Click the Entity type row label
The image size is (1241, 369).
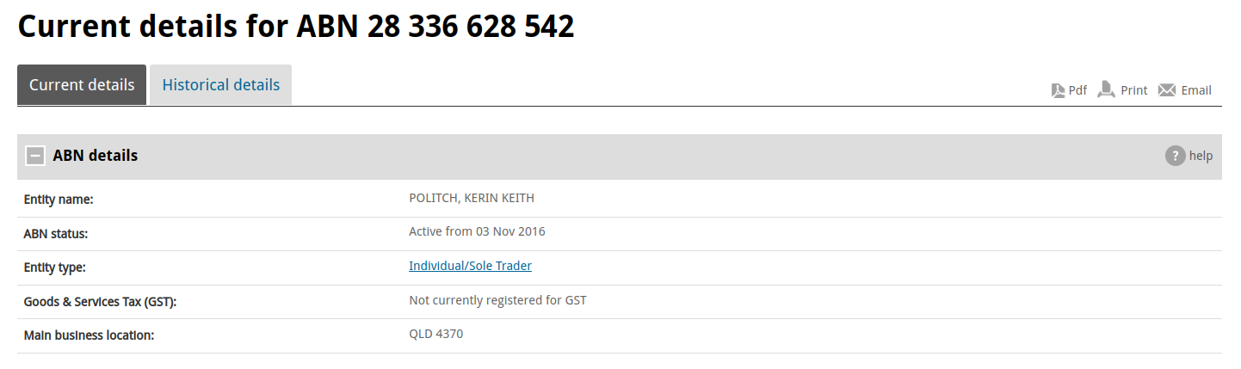[55, 268]
